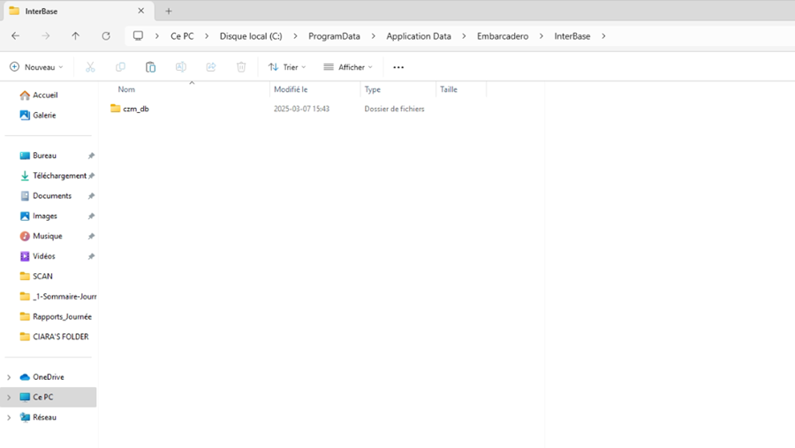Navigate to ProgramData breadcrumb
Screen dimensions: 795x448
[334, 36]
